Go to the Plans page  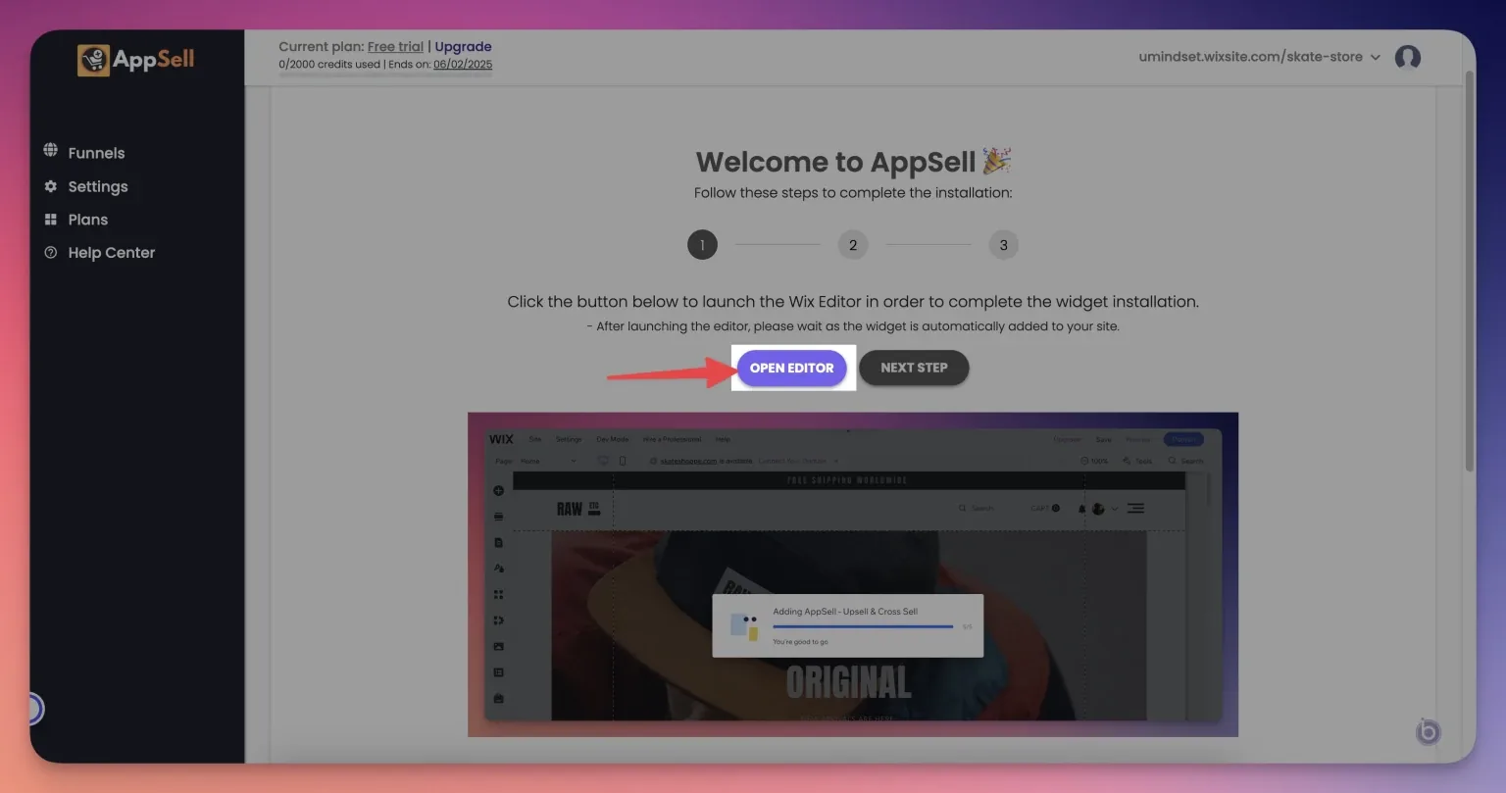tap(88, 220)
